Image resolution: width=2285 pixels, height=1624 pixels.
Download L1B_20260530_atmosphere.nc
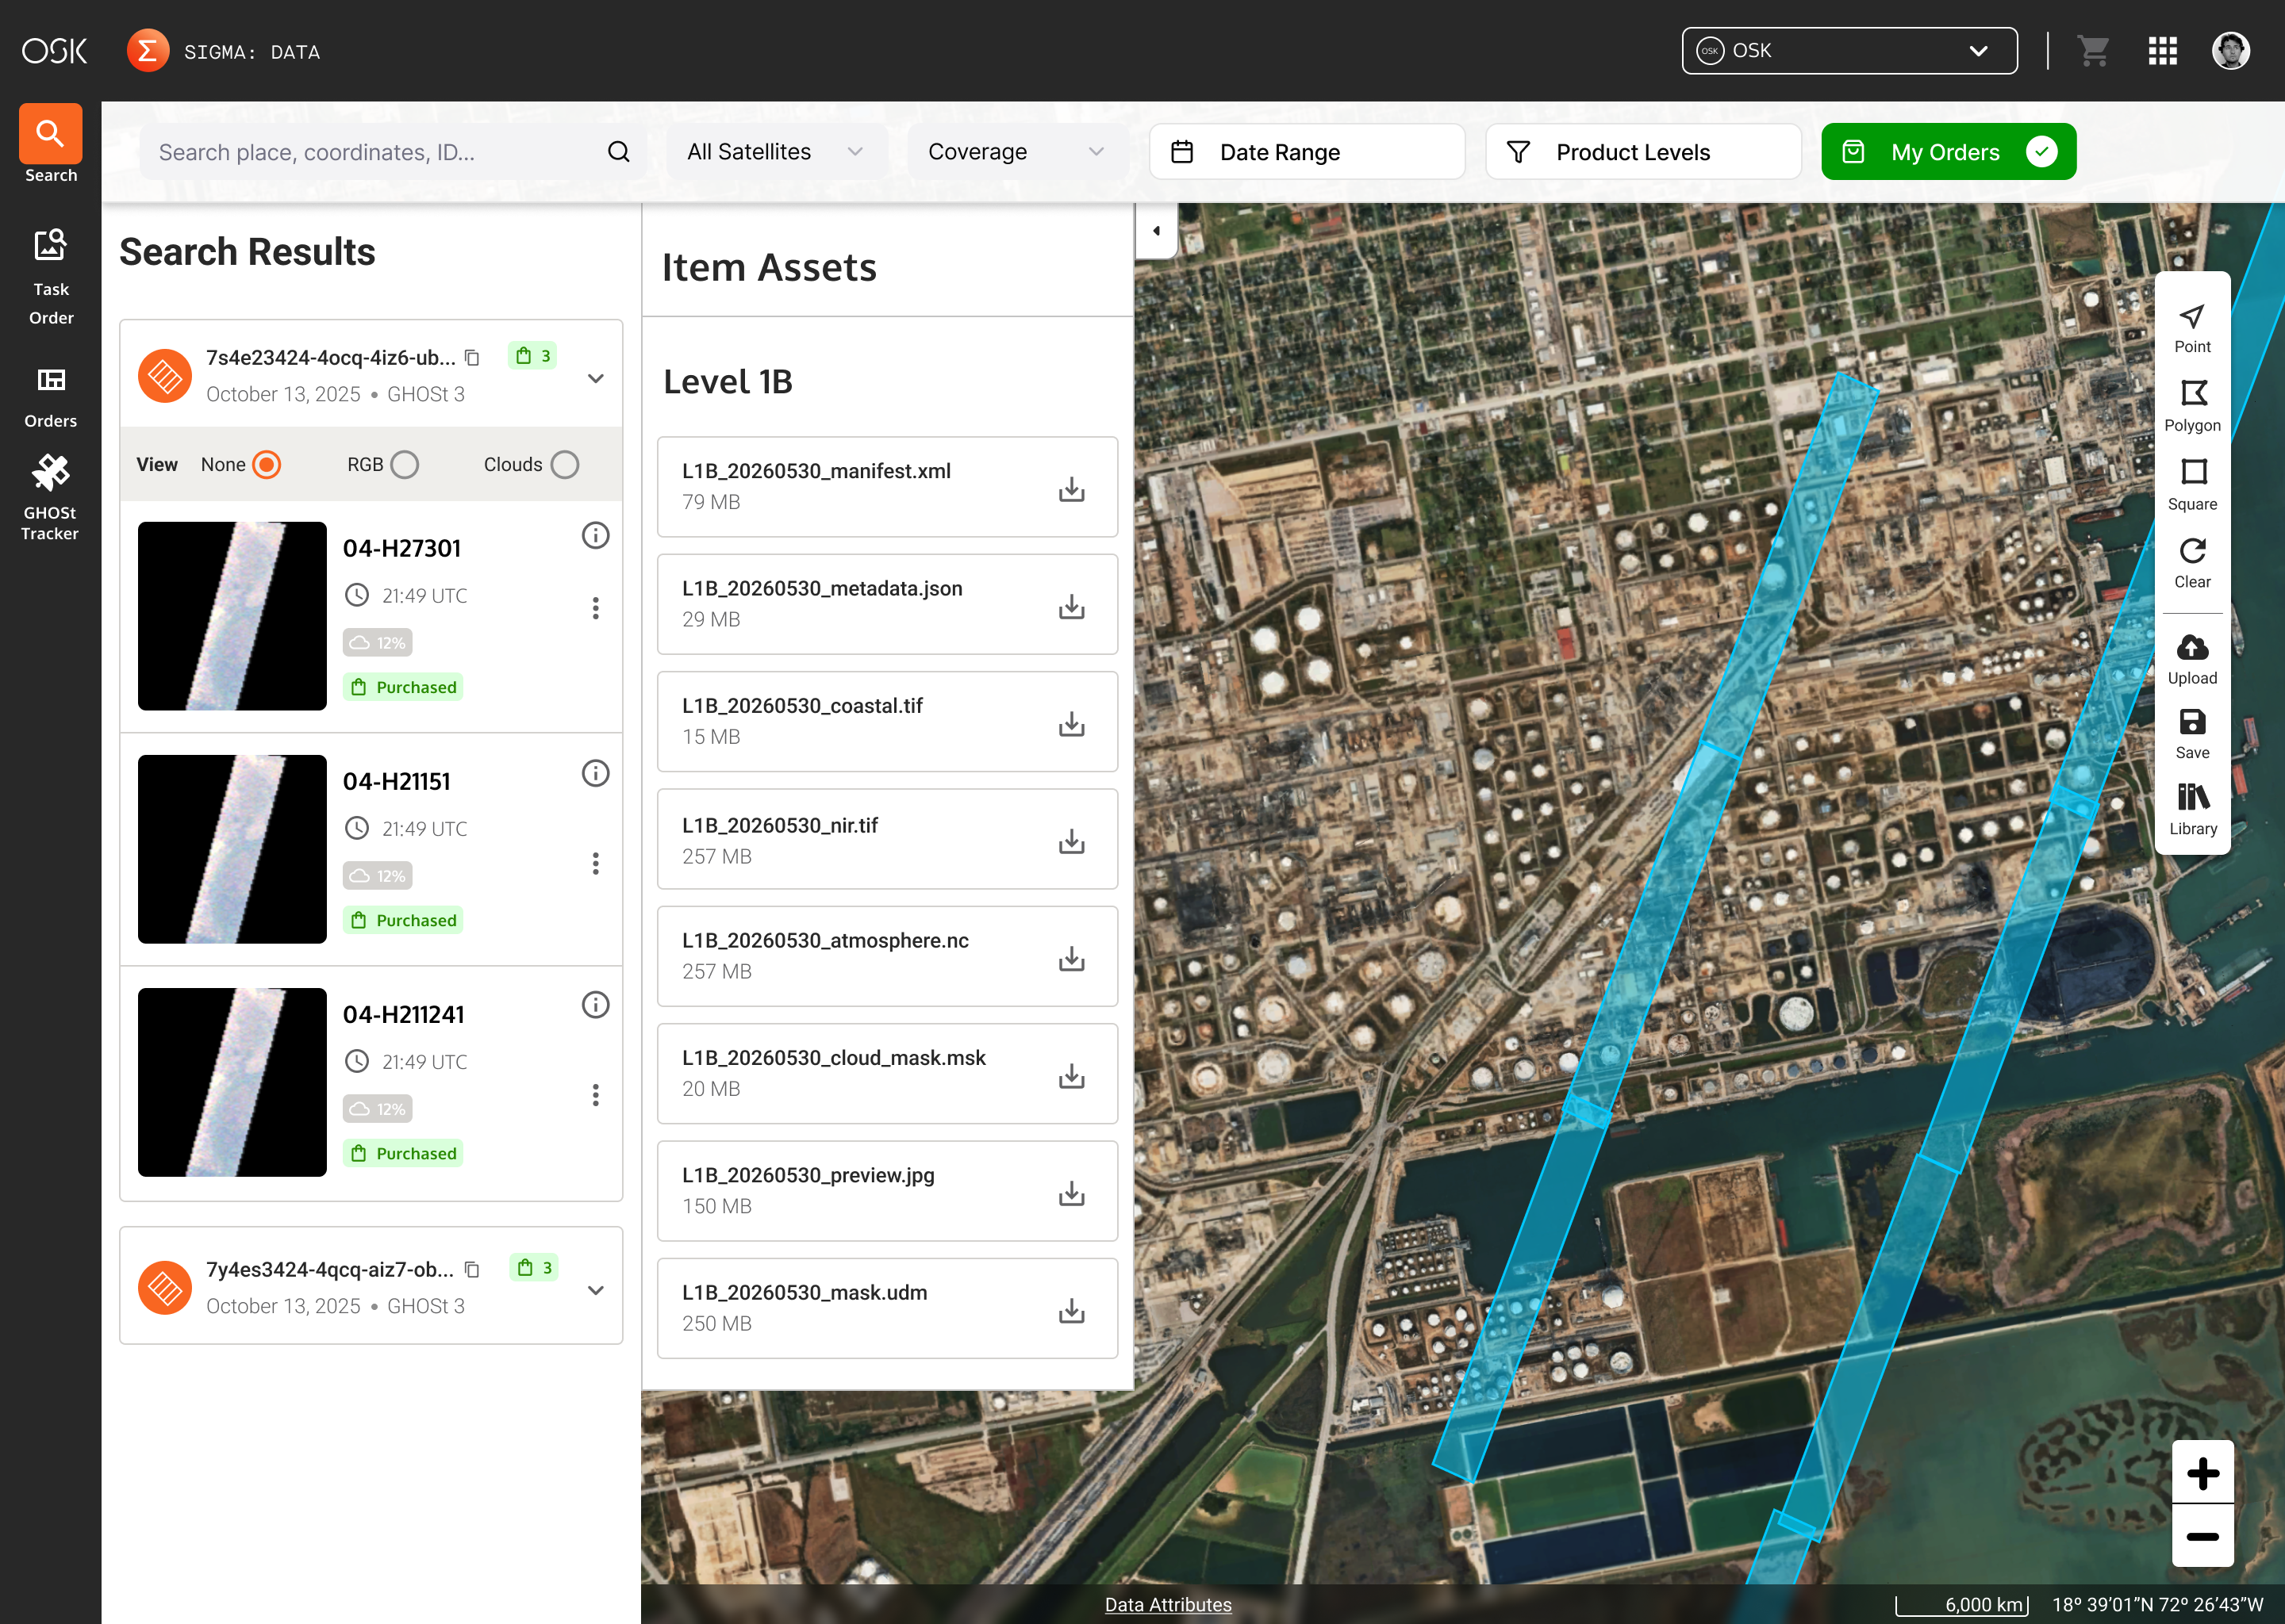1071,958
